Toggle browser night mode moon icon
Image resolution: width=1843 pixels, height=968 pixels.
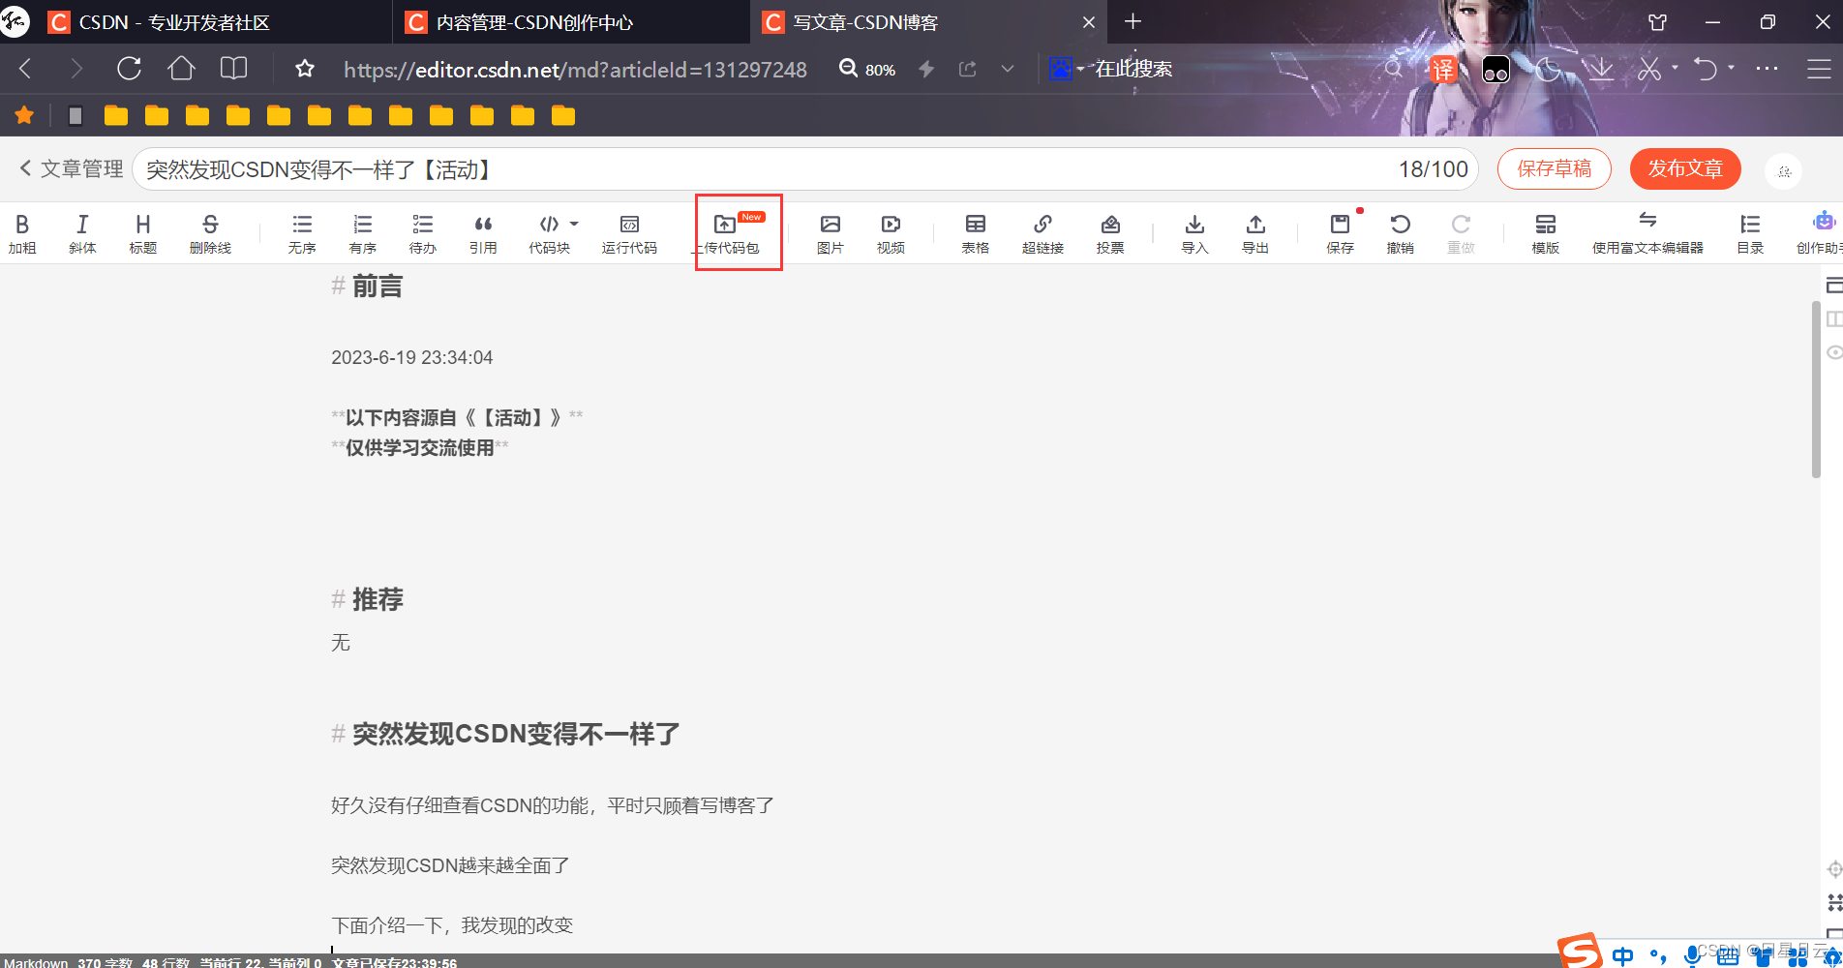(1547, 69)
